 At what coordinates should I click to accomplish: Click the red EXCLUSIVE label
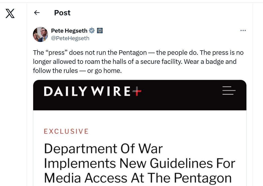click(x=66, y=131)
